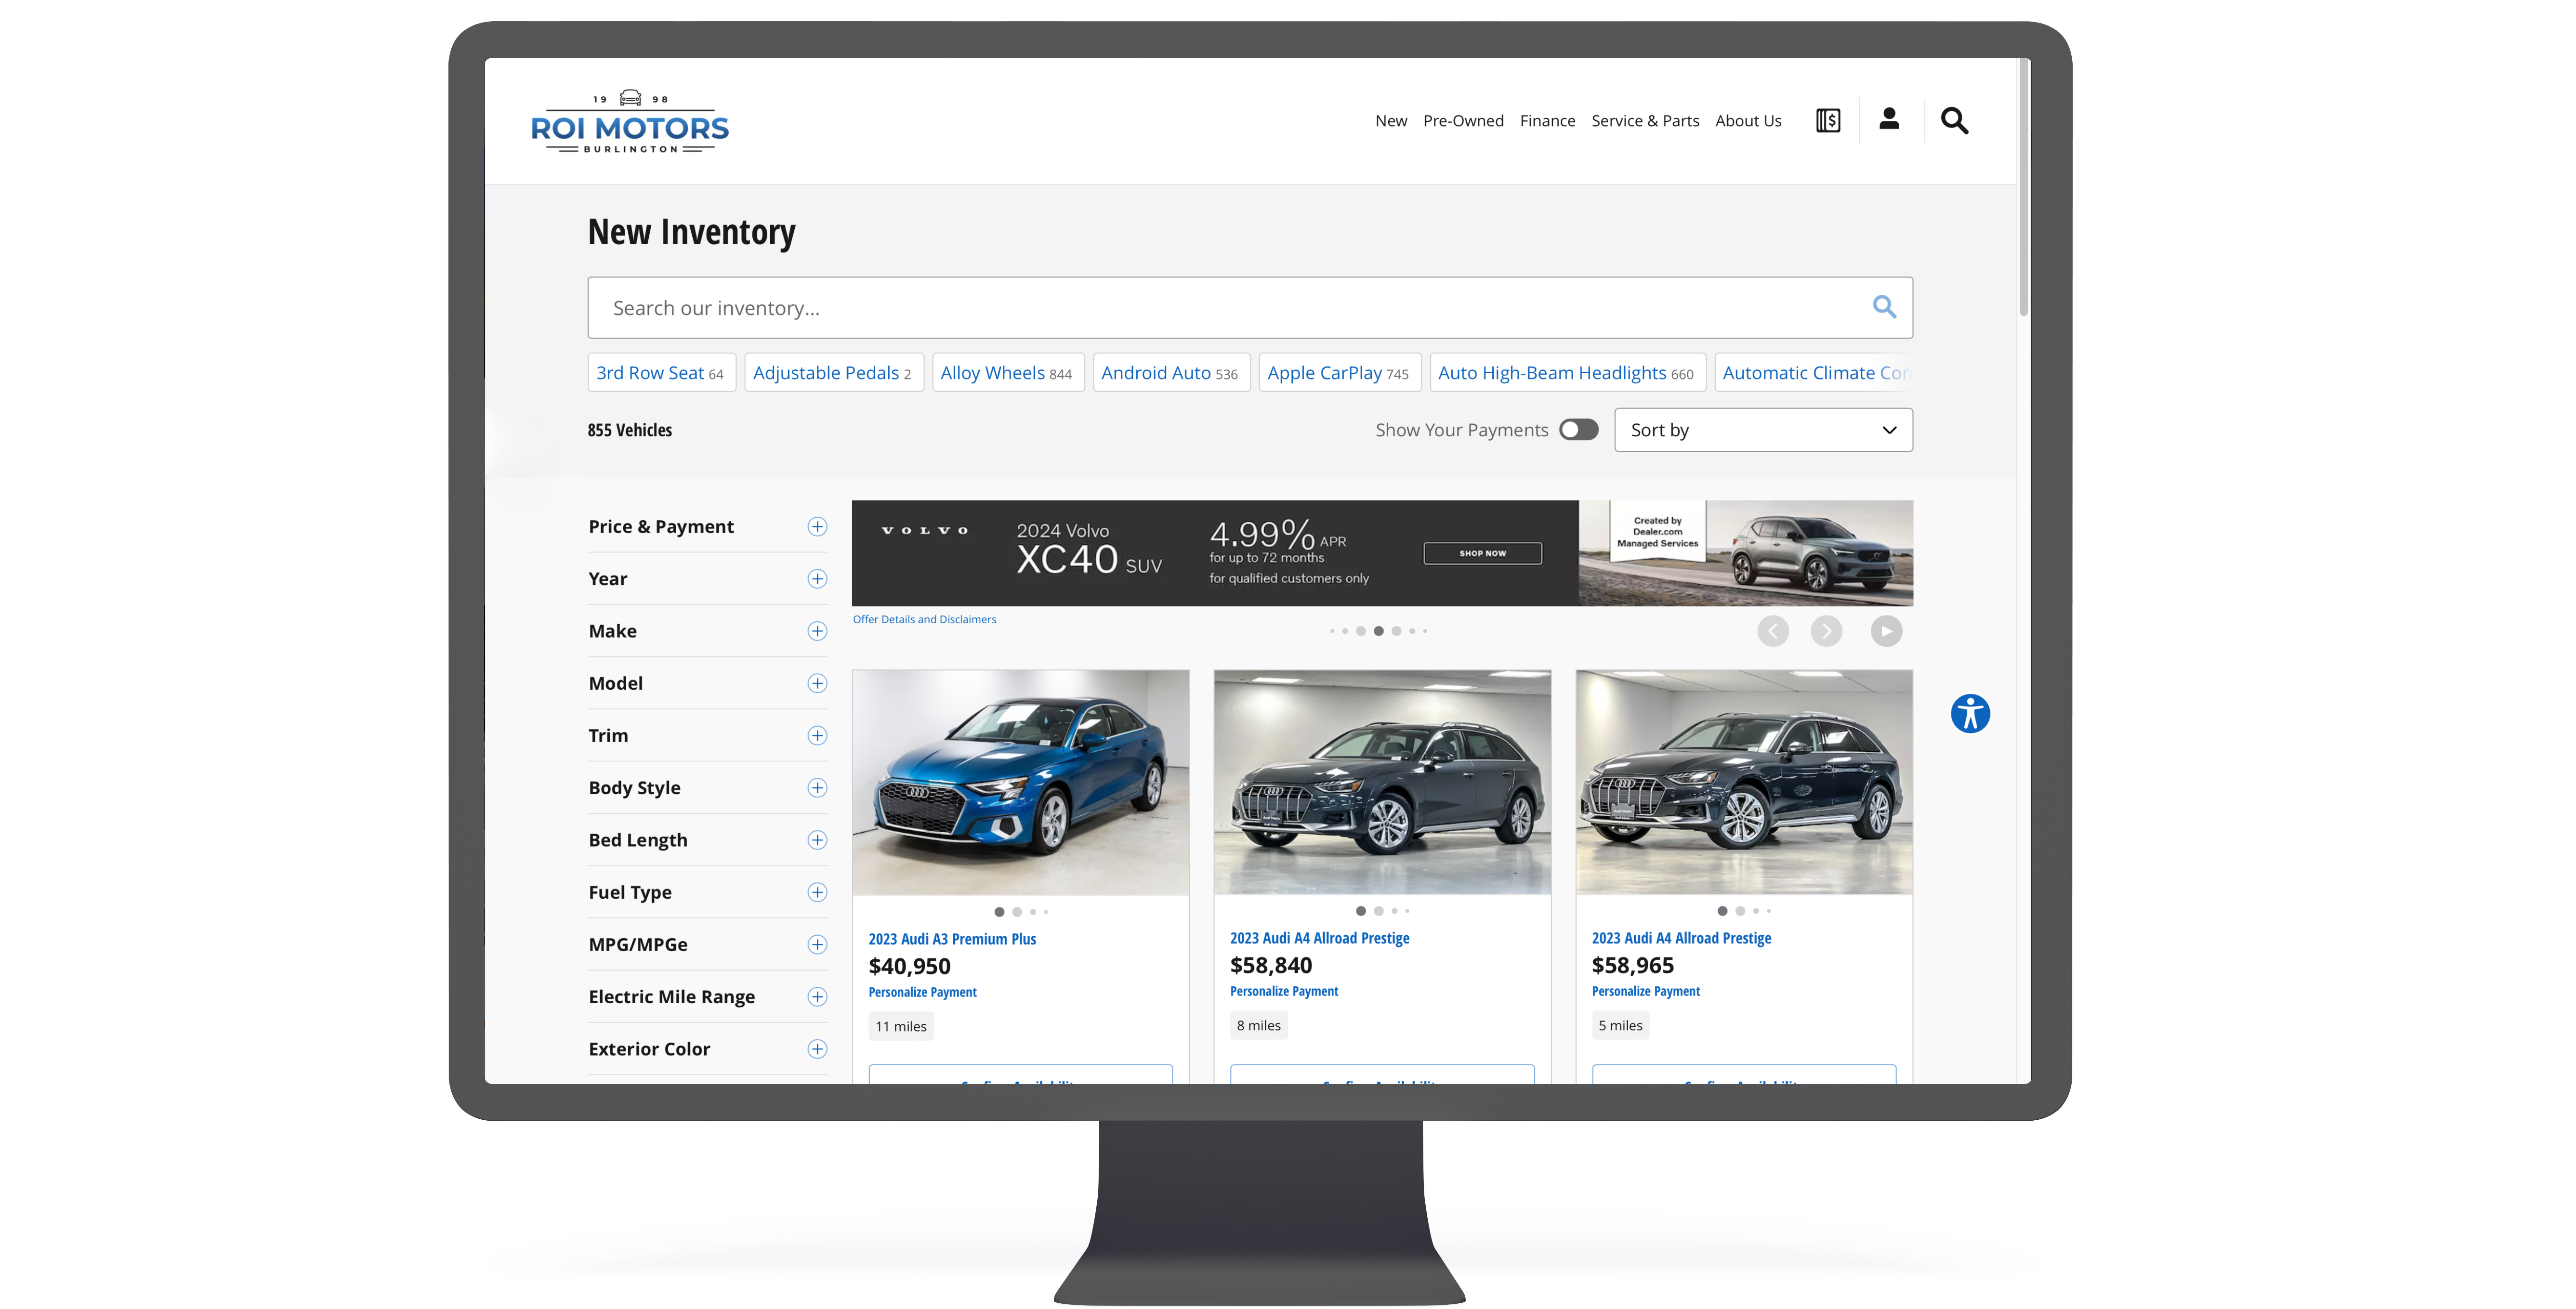Open the New menu item
Screen dimensions: 2576x1309
click(1390, 121)
